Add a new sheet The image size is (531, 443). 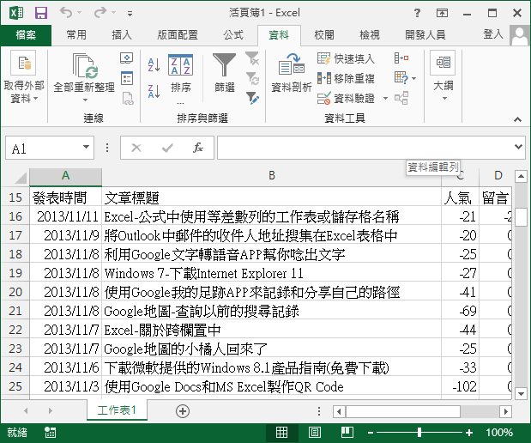pyautogui.click(x=183, y=411)
